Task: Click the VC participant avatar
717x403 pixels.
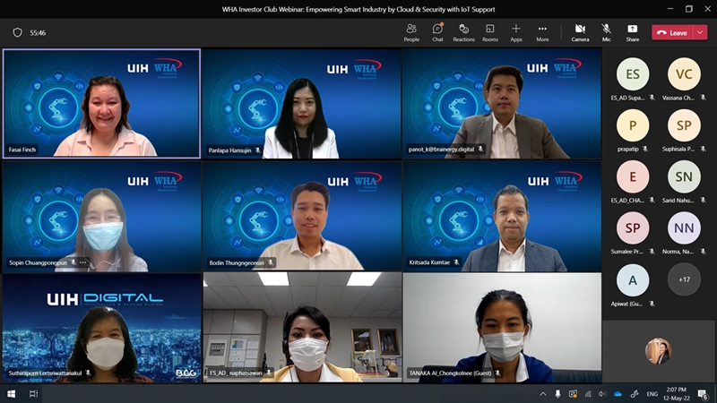Action: pos(684,74)
